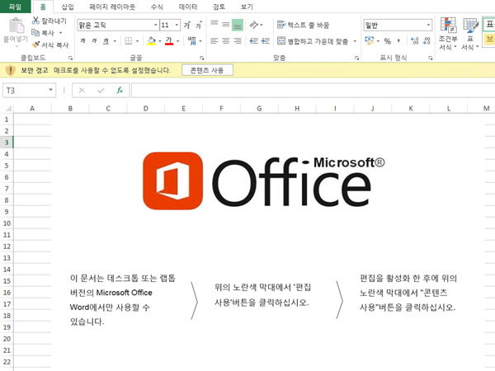Select middle vertical alignment icon
Screen dimensions: 495x371
[x=226, y=24]
